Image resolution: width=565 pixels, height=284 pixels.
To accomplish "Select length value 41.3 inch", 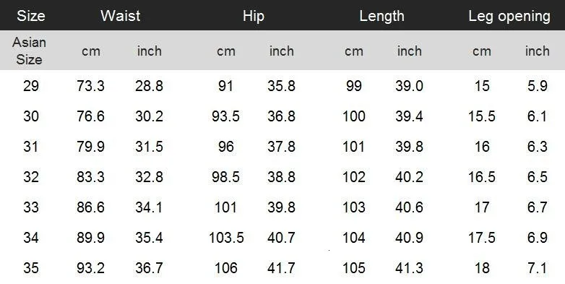I will (x=409, y=268).
